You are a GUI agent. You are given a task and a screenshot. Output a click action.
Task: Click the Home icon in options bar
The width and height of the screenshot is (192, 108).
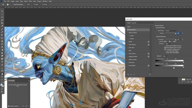3,4
